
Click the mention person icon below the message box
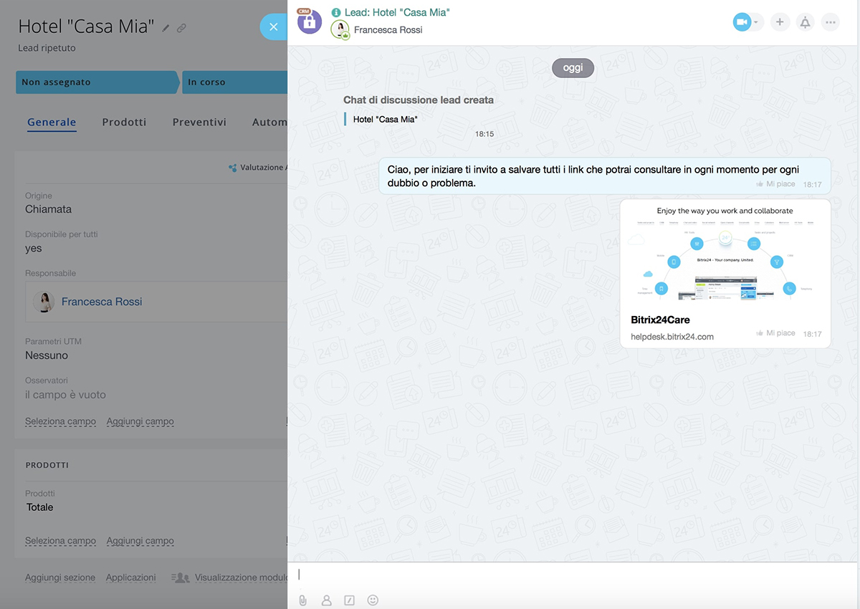[326, 600]
